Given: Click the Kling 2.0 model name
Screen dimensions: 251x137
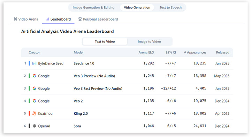Looking at the screenshot, I should [x=81, y=114].
